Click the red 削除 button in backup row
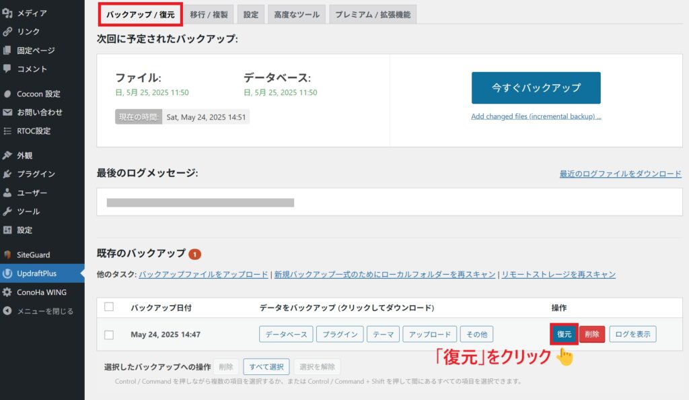This screenshot has width=689, height=400. 592,334
